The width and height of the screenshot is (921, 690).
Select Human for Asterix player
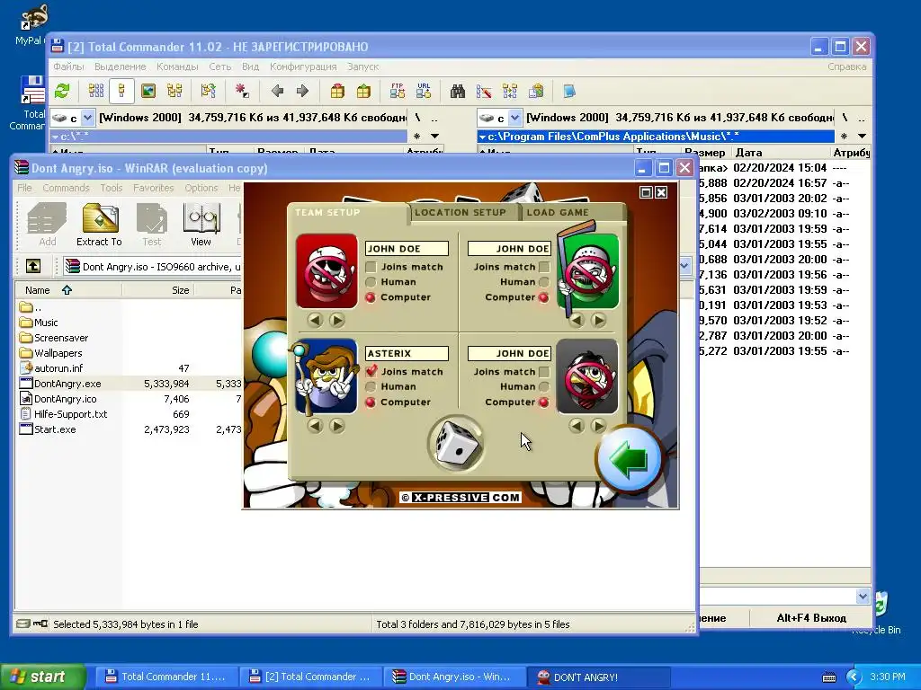click(x=371, y=386)
